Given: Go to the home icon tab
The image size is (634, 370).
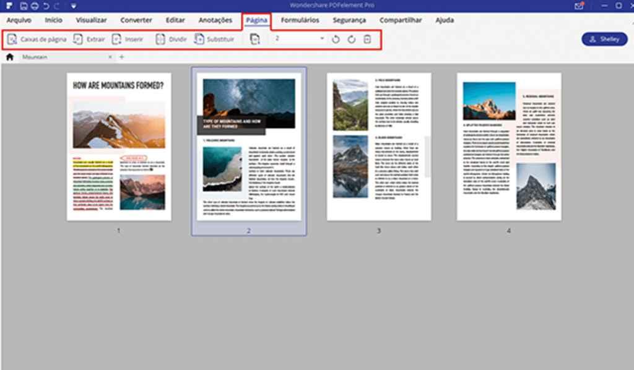Looking at the screenshot, I should tap(9, 57).
